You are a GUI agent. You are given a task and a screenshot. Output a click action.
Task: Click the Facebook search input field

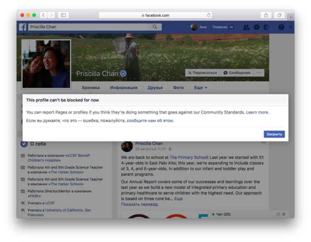pyautogui.click(x=89, y=27)
